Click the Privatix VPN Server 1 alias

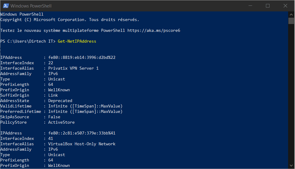pyautogui.click(x=73, y=68)
